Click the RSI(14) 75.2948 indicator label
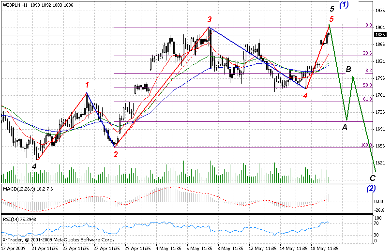Image resolution: width=391 pixels, height=252 pixels. click(19, 219)
